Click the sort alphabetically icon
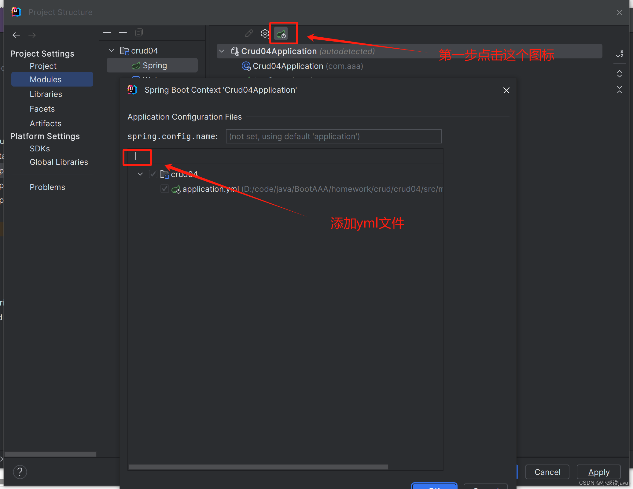The height and width of the screenshot is (489, 633). [620, 54]
